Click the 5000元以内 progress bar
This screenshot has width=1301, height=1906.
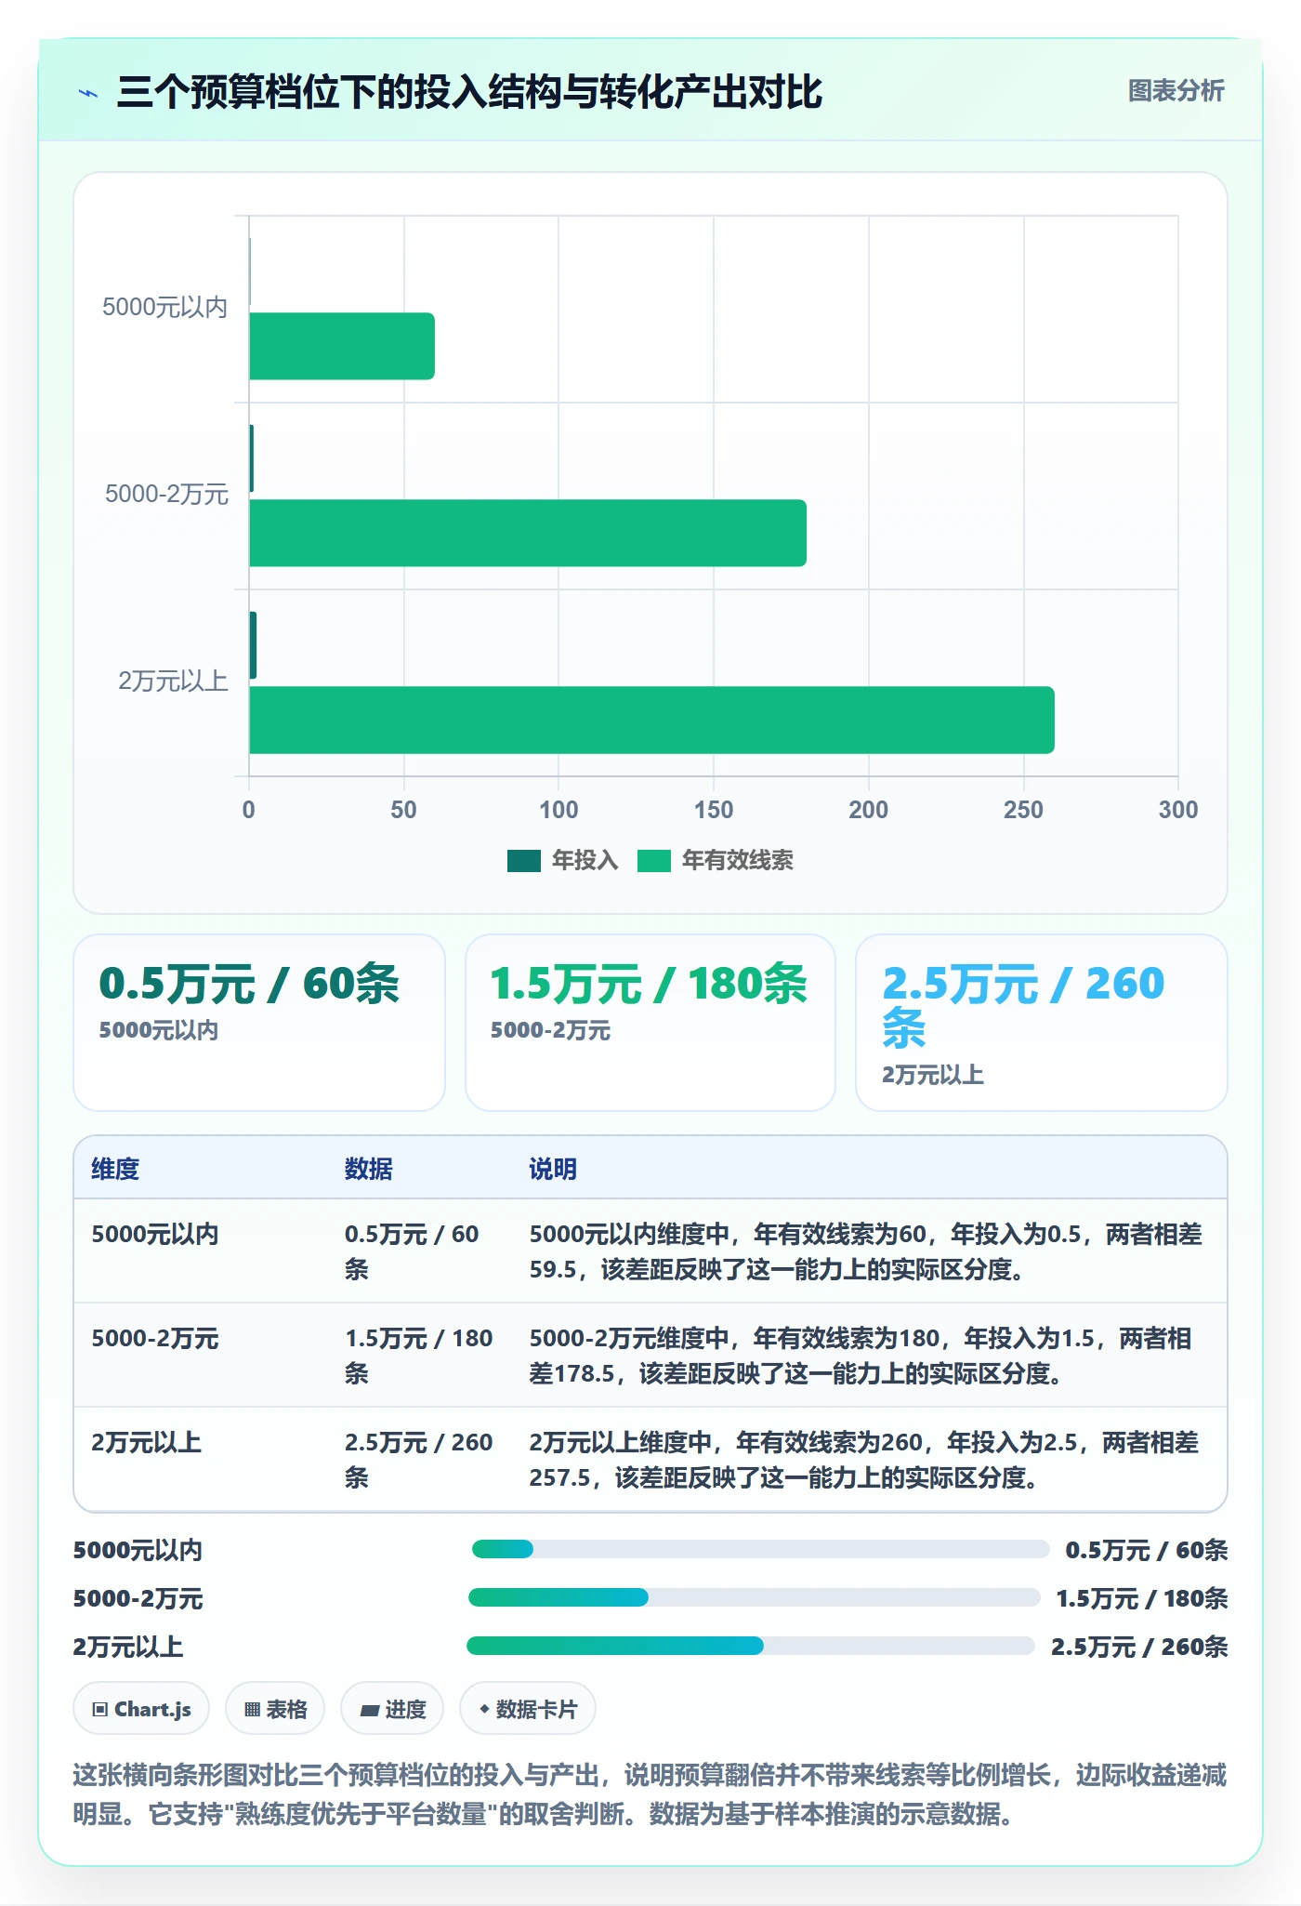pos(760,1549)
